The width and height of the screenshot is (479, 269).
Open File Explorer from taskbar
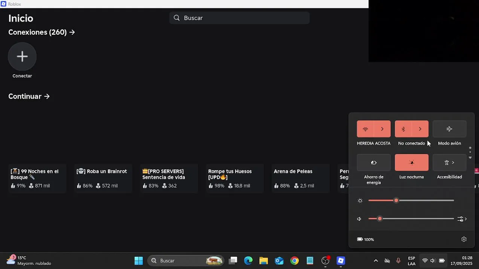click(264, 261)
